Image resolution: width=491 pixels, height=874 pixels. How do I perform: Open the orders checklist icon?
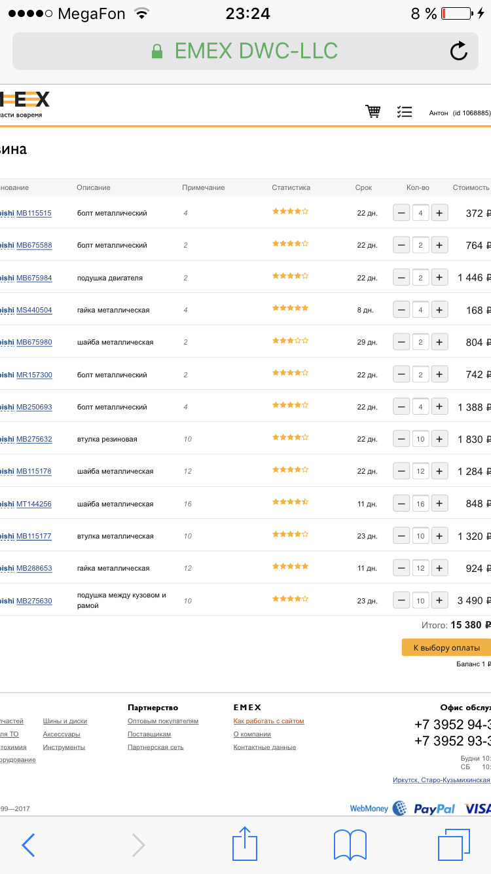point(405,112)
